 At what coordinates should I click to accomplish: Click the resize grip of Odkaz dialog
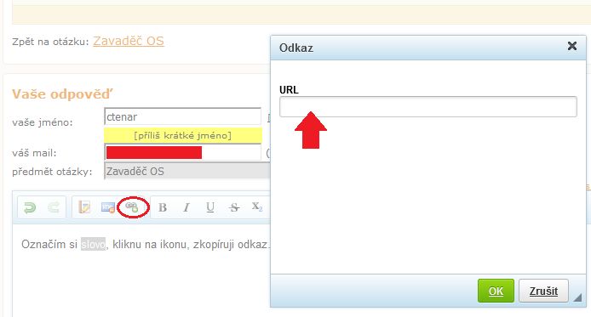click(x=577, y=297)
